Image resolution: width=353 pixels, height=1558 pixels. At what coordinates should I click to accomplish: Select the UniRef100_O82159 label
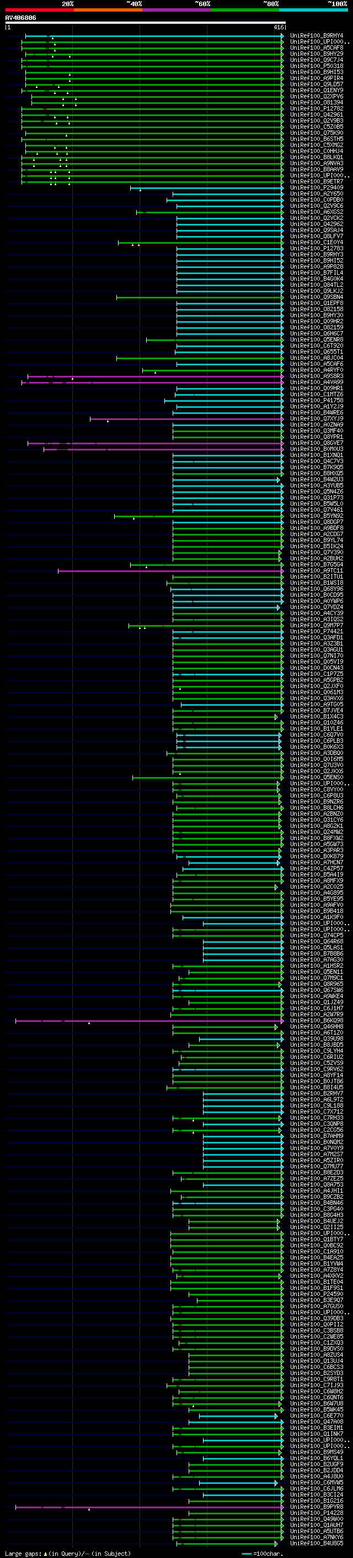(317, 328)
